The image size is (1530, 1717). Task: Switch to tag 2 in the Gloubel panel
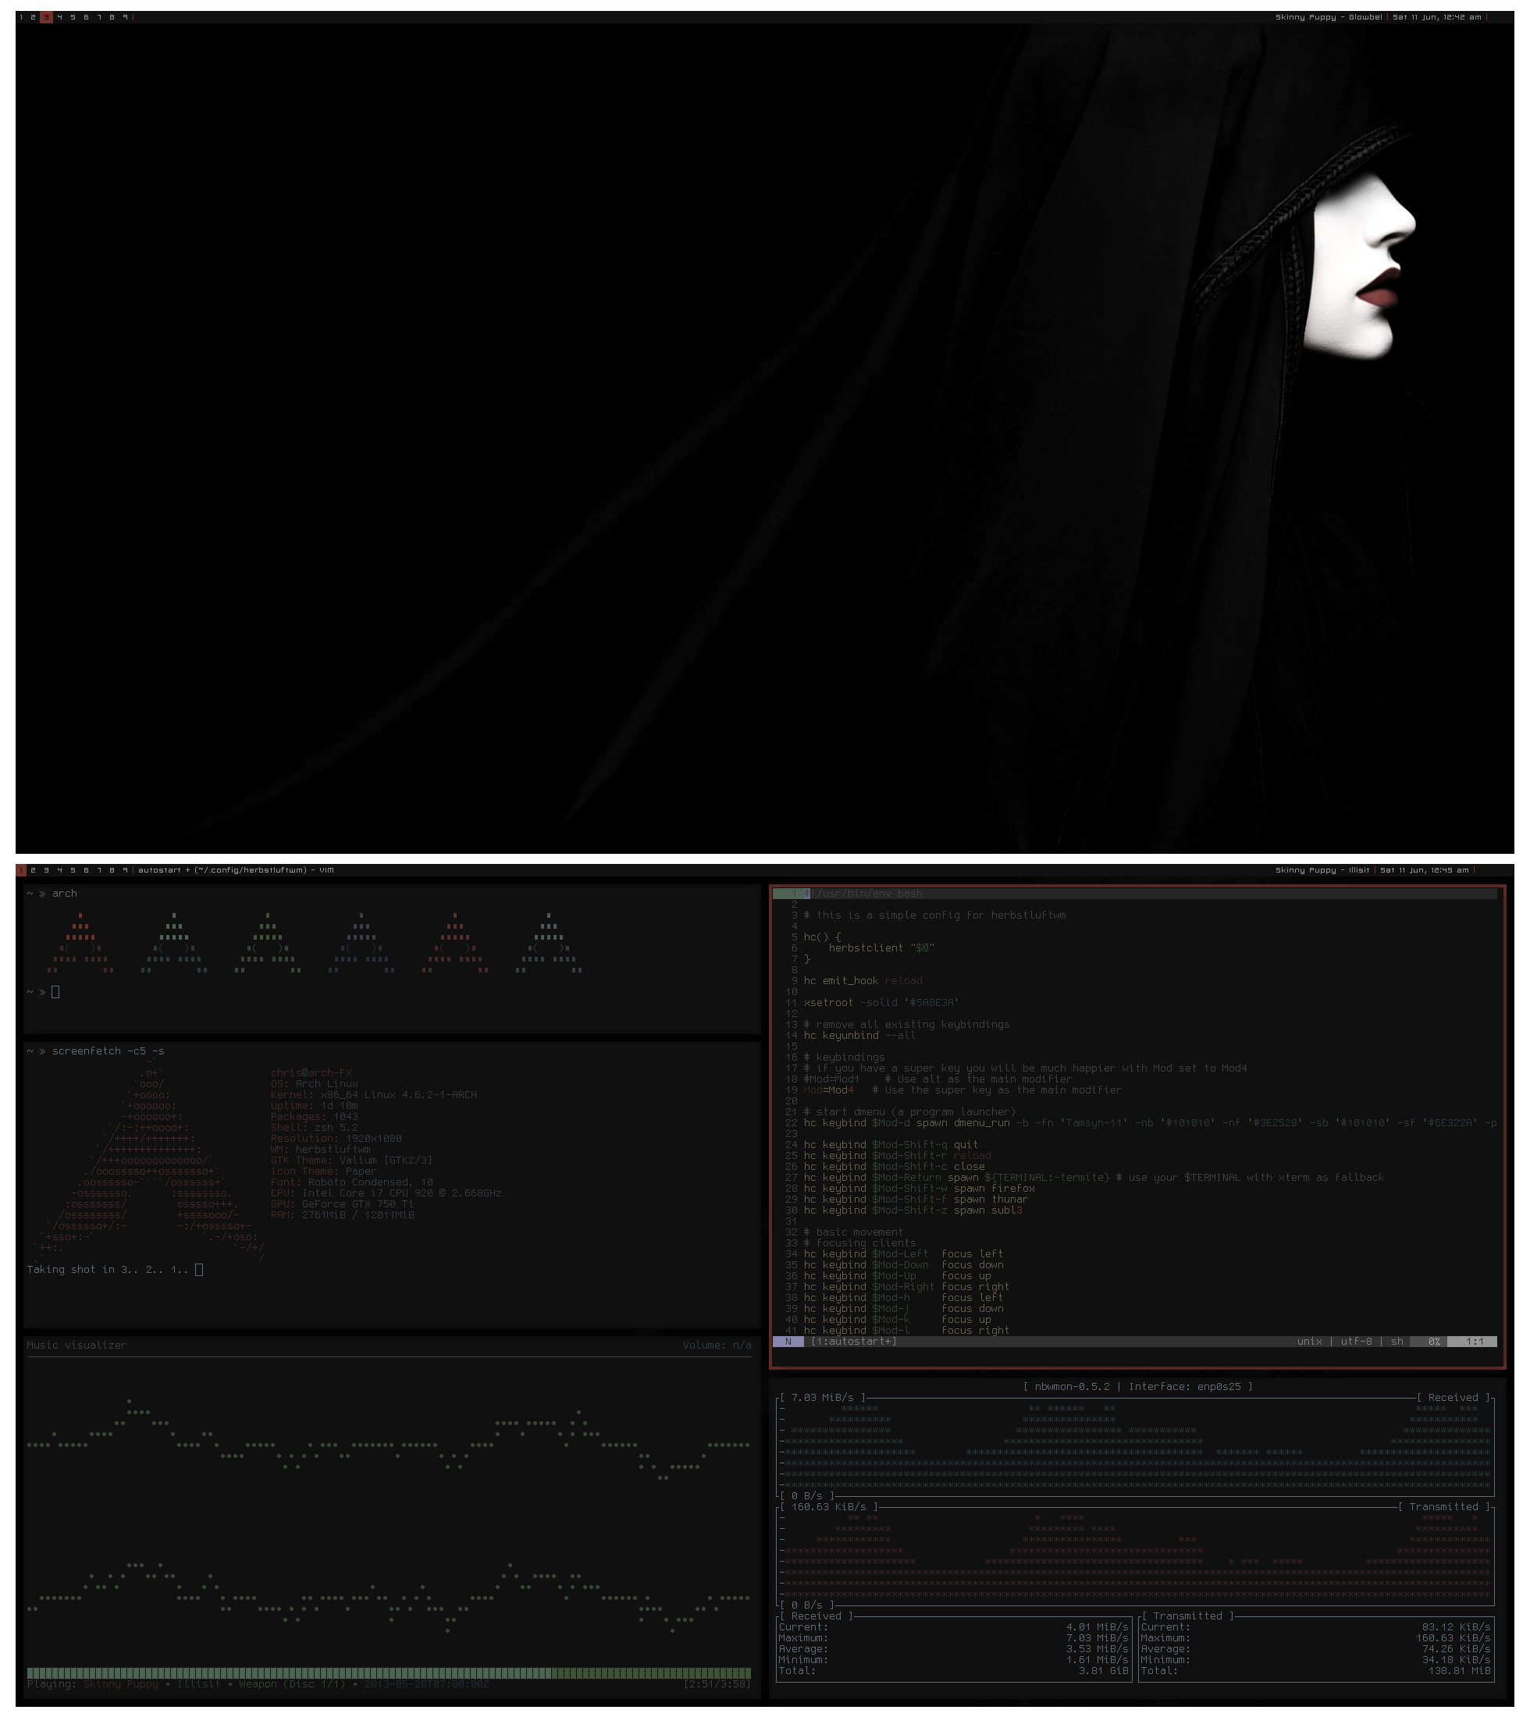(34, 17)
